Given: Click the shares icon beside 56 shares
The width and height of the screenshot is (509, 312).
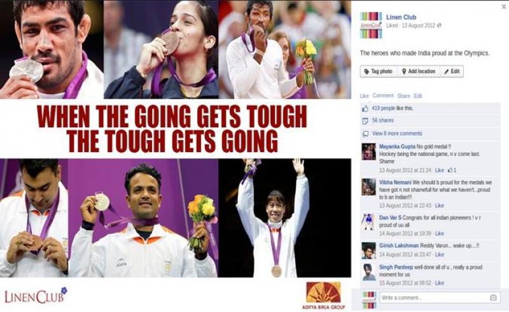Looking at the screenshot, I should click(x=365, y=121).
